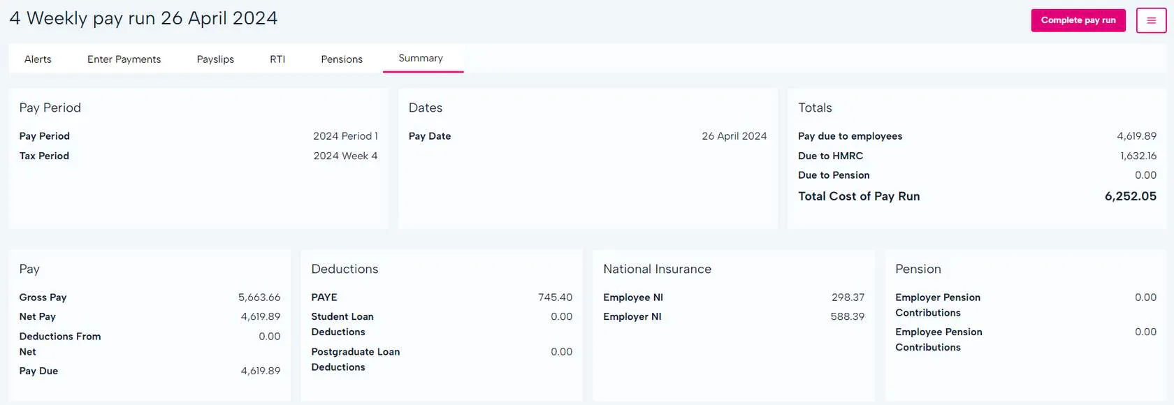Click the Due to HMRC amount
This screenshot has height=405, width=1174.
1138,156
